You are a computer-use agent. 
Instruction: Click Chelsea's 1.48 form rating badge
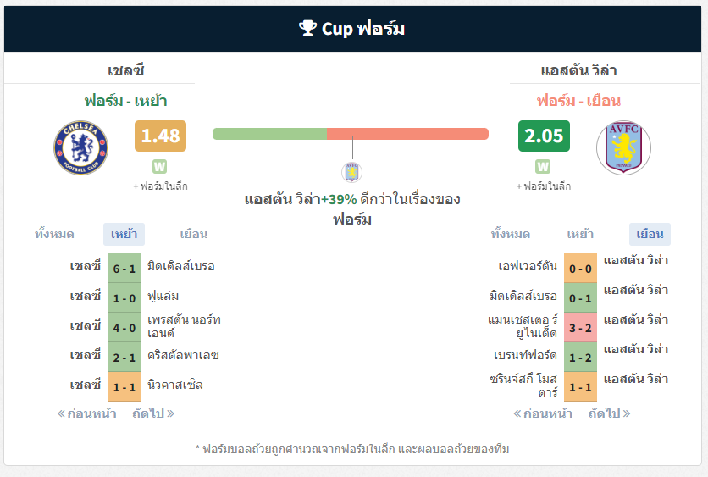click(x=160, y=136)
